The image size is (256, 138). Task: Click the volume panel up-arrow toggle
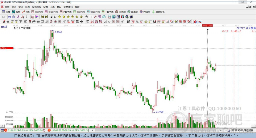tap(2, 126)
